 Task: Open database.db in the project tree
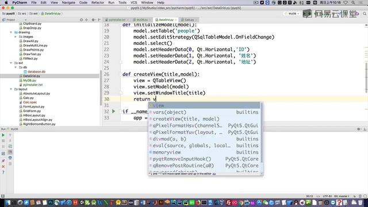(36, 71)
